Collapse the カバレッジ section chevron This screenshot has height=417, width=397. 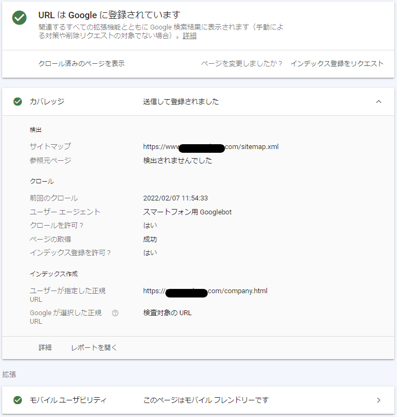point(379,102)
